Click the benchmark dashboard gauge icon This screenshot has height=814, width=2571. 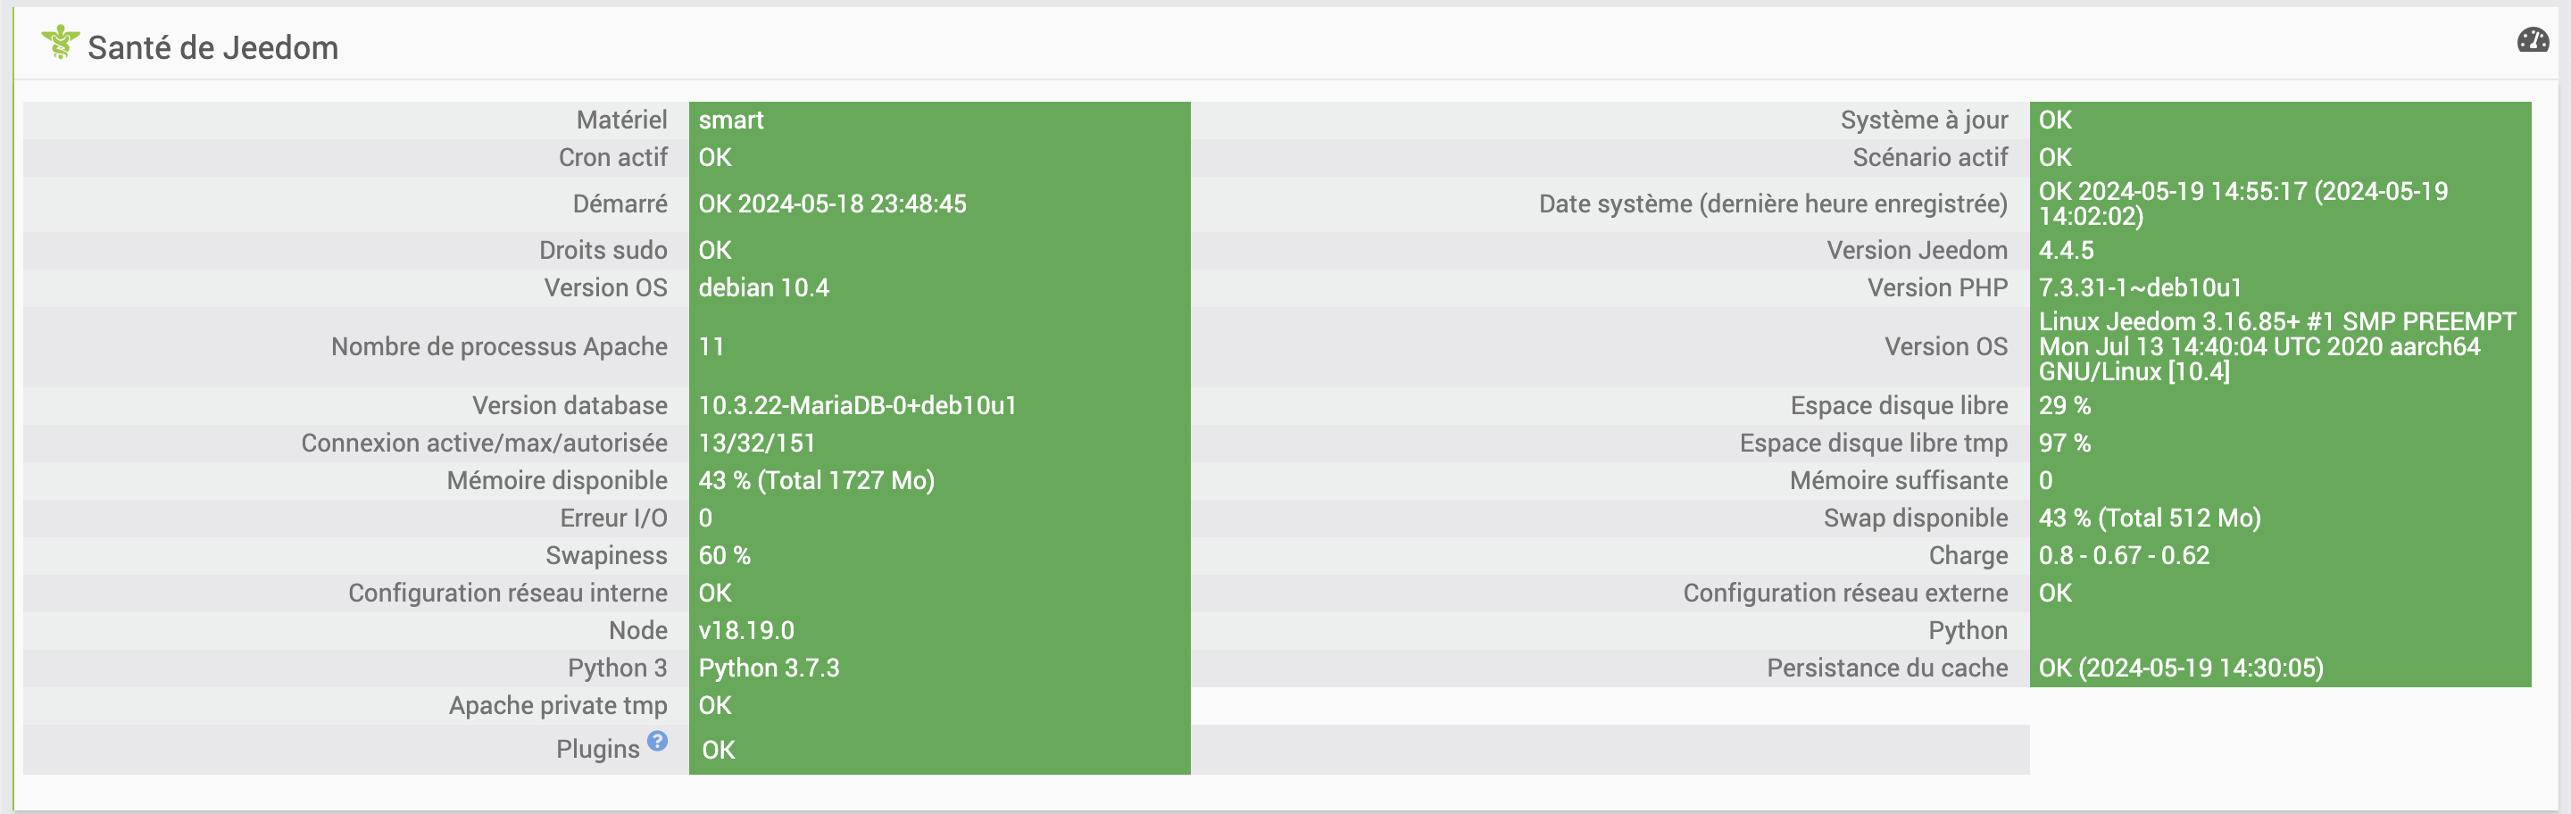(2532, 40)
